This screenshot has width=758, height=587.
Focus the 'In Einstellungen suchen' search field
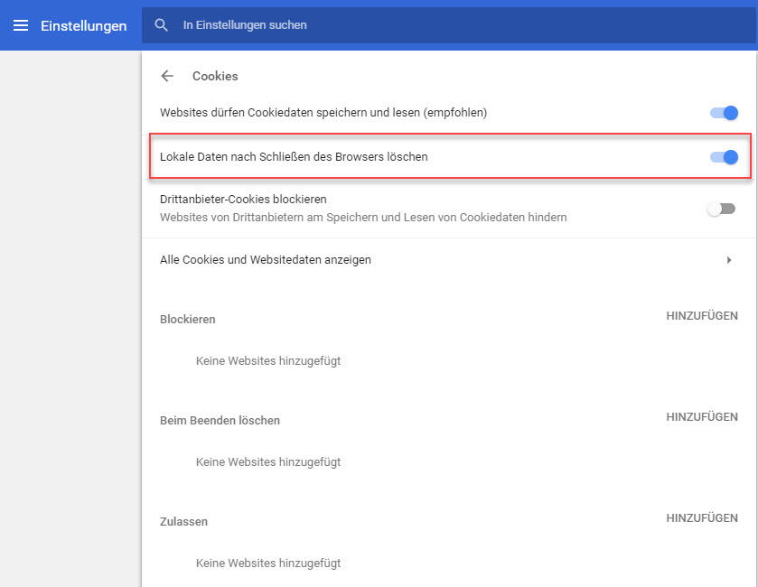point(361,25)
